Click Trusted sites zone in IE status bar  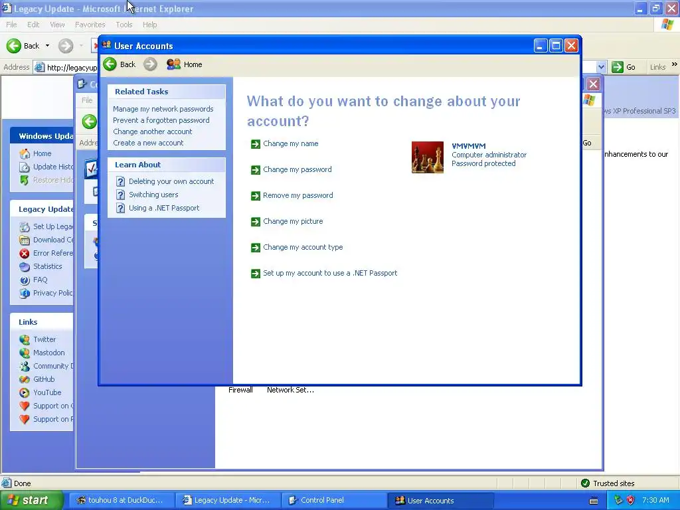(607, 483)
